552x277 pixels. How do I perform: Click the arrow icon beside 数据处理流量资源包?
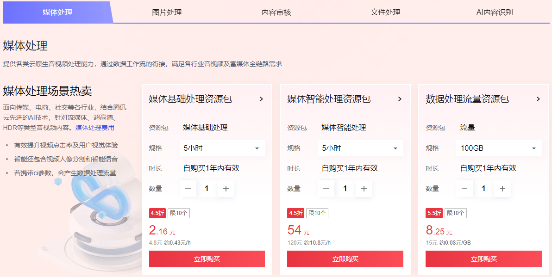pyautogui.click(x=538, y=99)
